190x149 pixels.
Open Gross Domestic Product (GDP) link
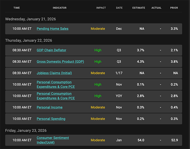(60, 61)
